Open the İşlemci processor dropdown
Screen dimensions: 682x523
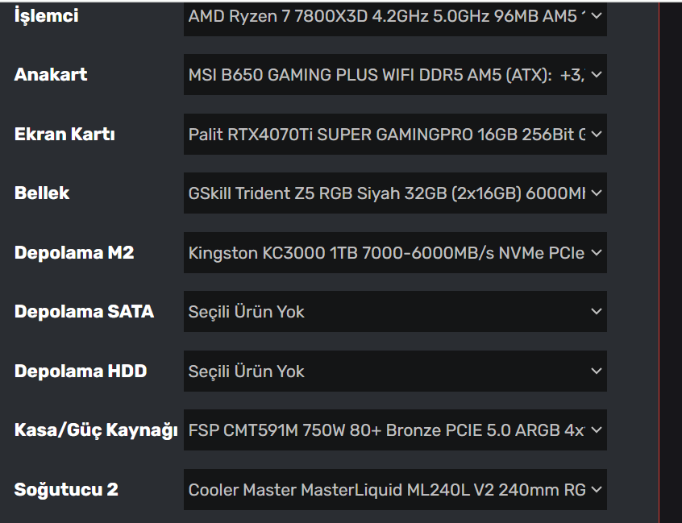click(387, 16)
